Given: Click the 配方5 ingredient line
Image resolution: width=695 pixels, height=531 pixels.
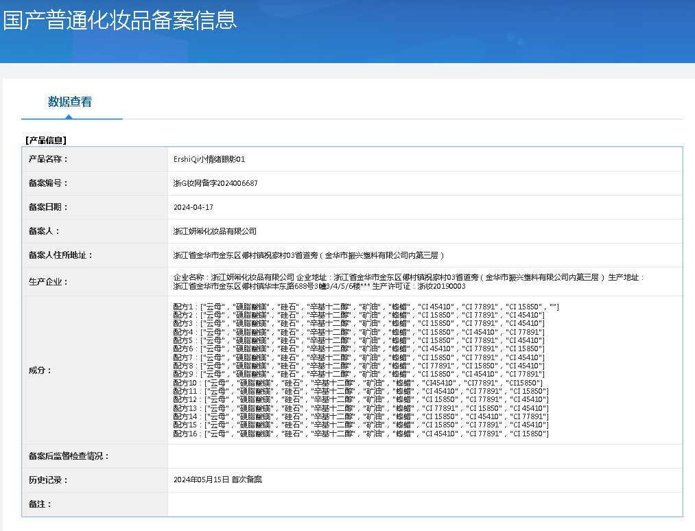Looking at the screenshot, I should (359, 340).
